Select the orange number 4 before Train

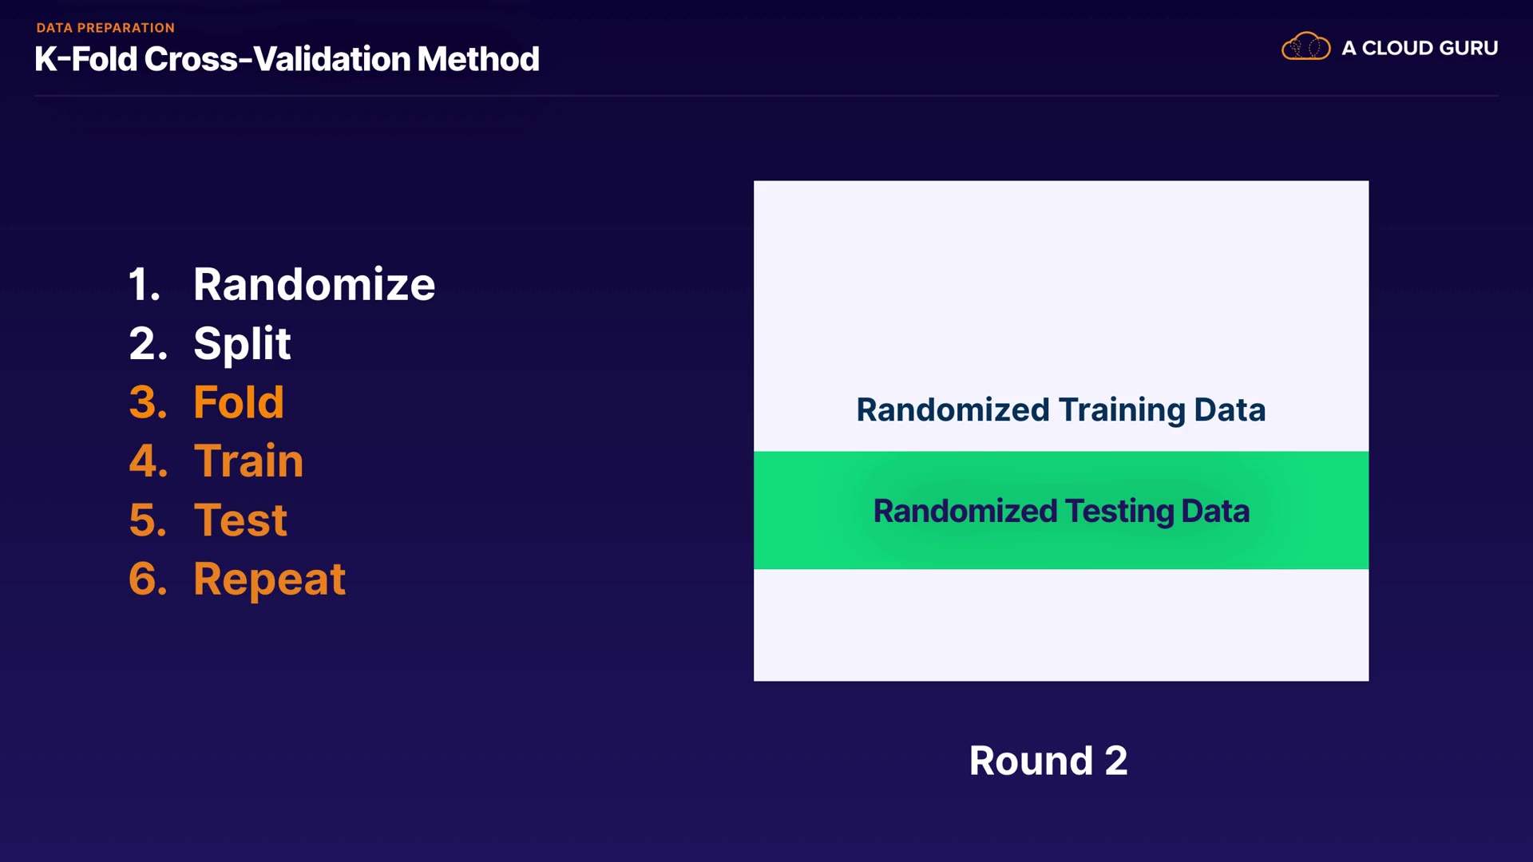pyautogui.click(x=148, y=461)
